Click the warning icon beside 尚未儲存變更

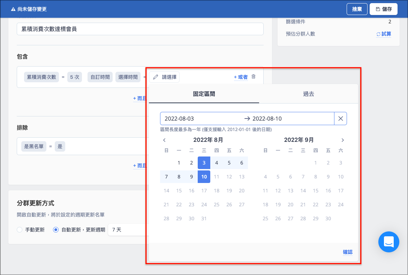click(13, 9)
